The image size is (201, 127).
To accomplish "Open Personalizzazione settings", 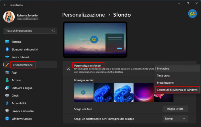I will pyautogui.click(x=22, y=65).
